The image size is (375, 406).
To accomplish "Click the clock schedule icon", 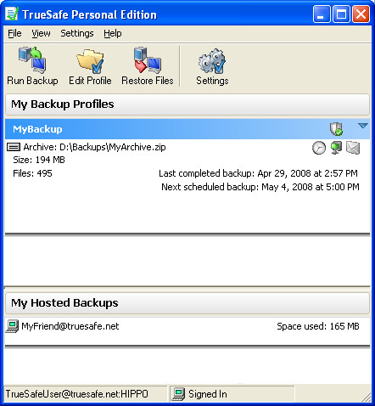I will (x=319, y=148).
